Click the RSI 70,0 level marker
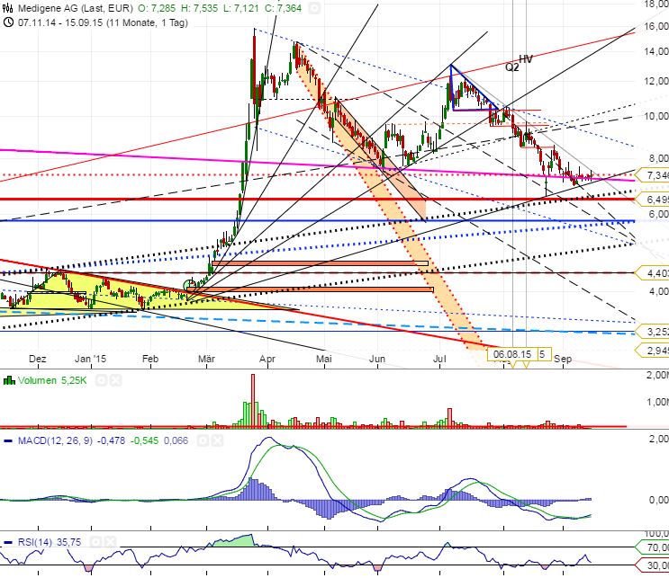 pyautogui.click(x=654, y=547)
